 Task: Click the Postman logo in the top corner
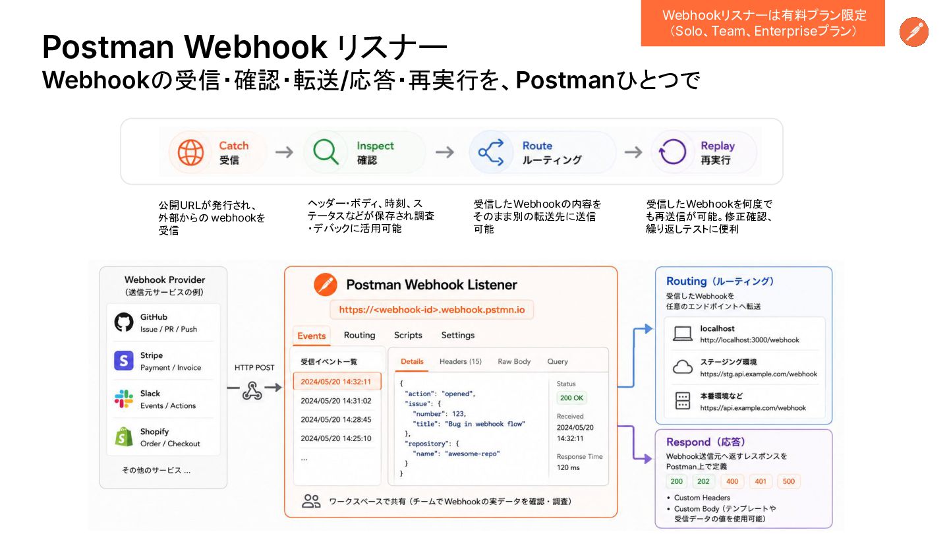914,32
